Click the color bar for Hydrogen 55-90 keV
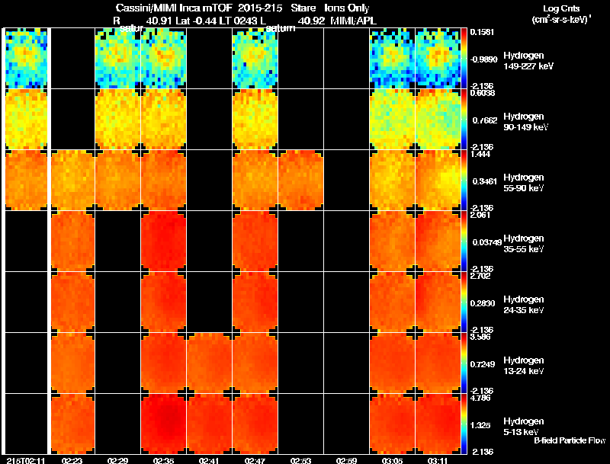 point(464,181)
